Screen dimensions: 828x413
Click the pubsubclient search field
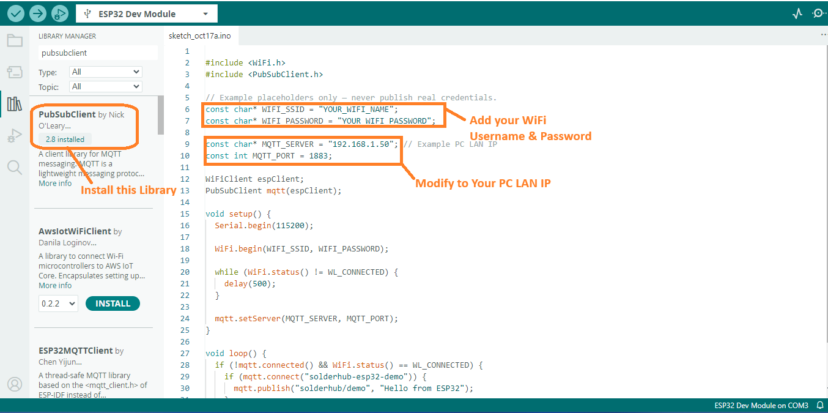point(98,53)
